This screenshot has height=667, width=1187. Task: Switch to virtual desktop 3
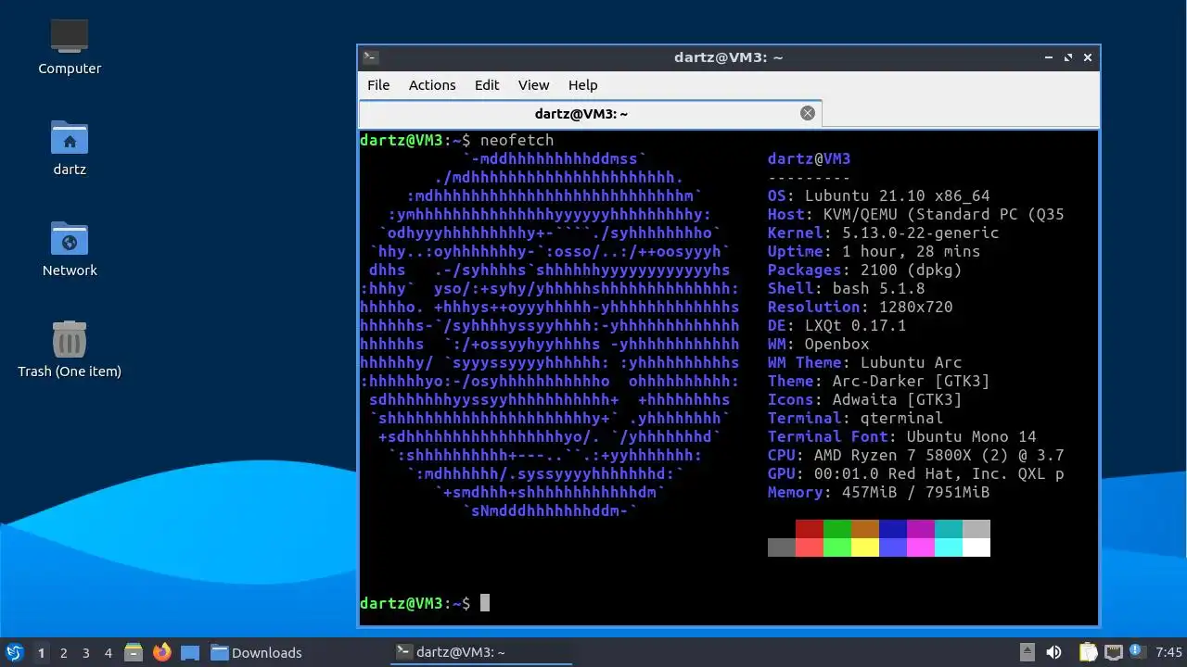pos(85,652)
